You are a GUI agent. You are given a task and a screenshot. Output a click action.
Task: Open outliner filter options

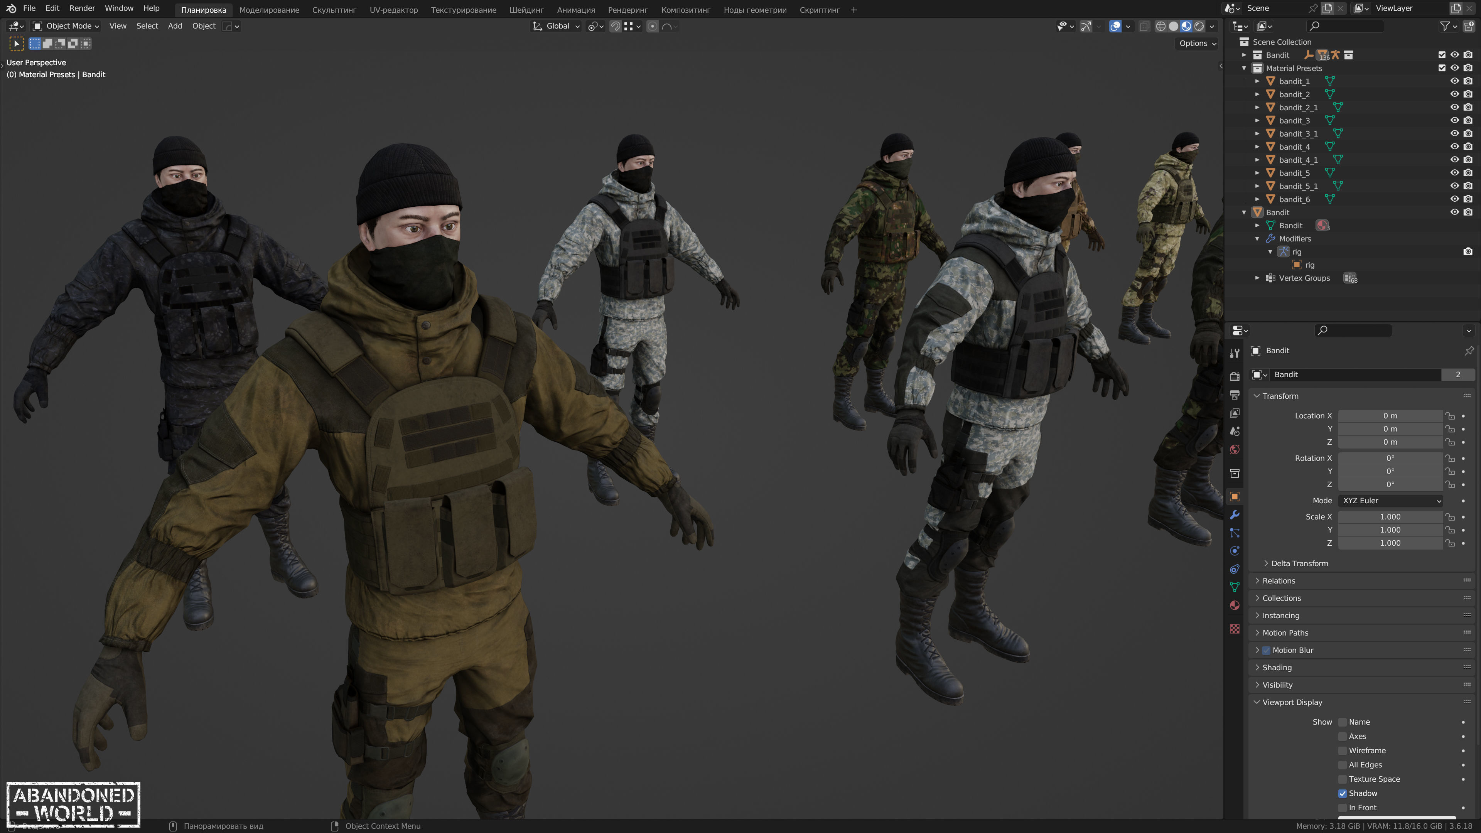[x=1448, y=26]
